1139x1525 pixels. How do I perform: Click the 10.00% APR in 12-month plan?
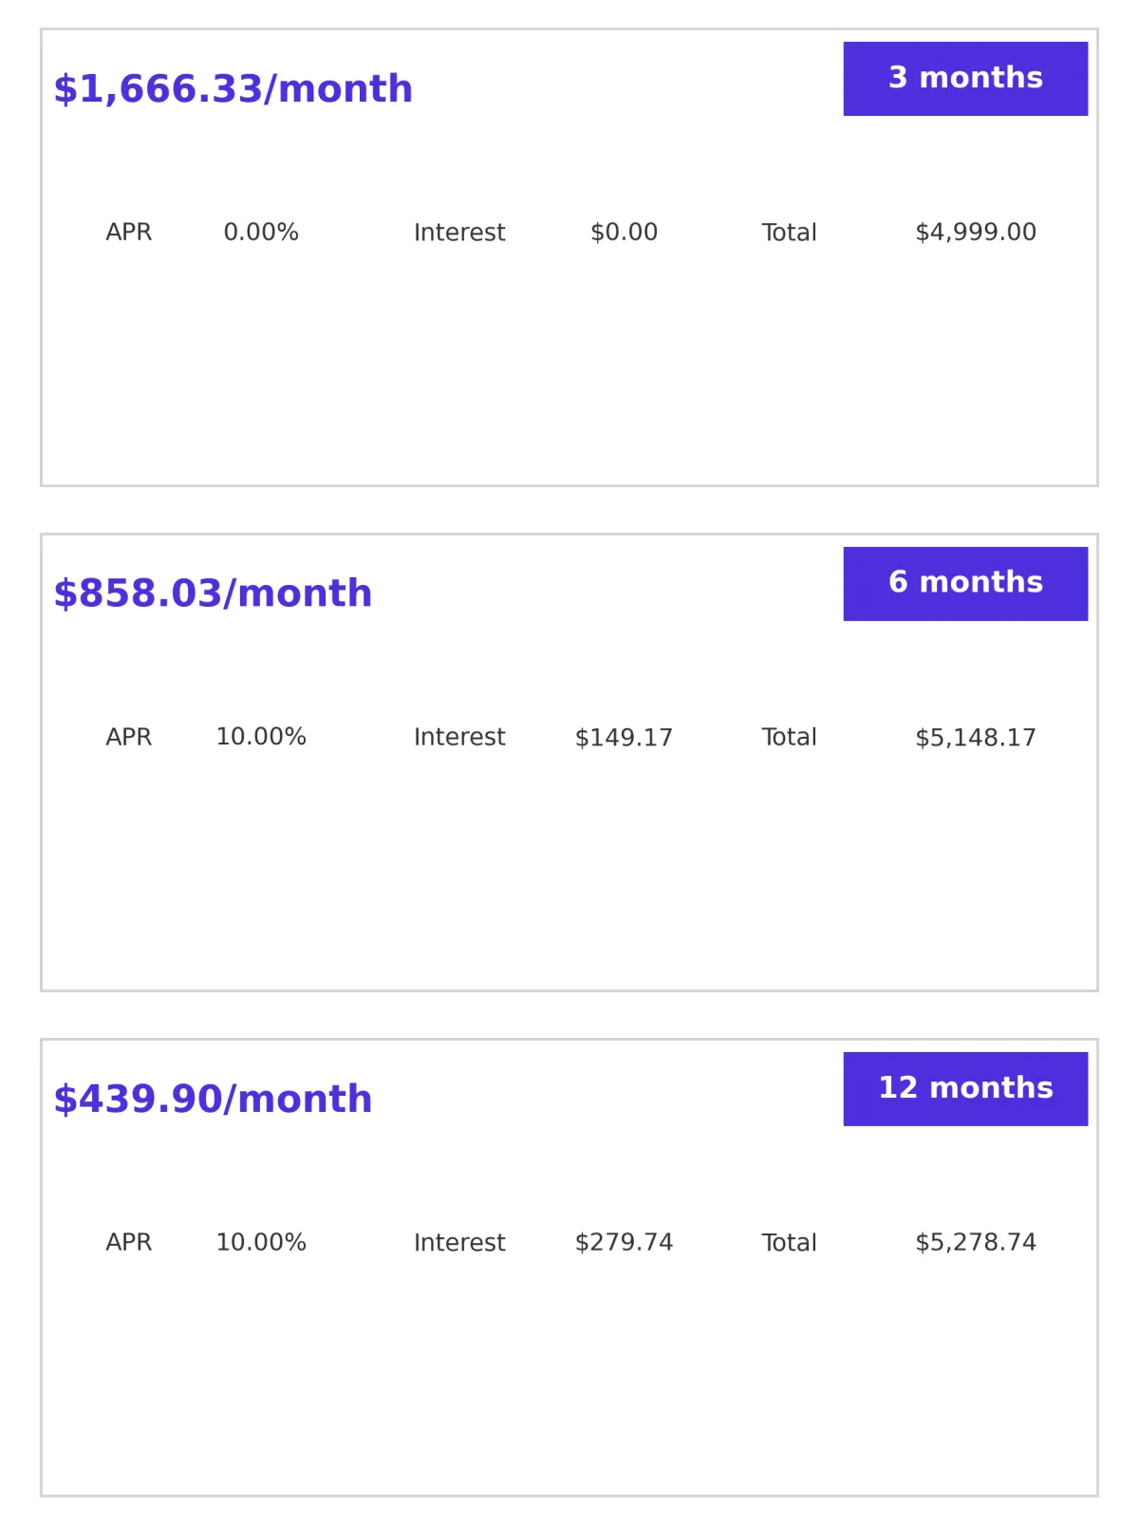[261, 1243]
